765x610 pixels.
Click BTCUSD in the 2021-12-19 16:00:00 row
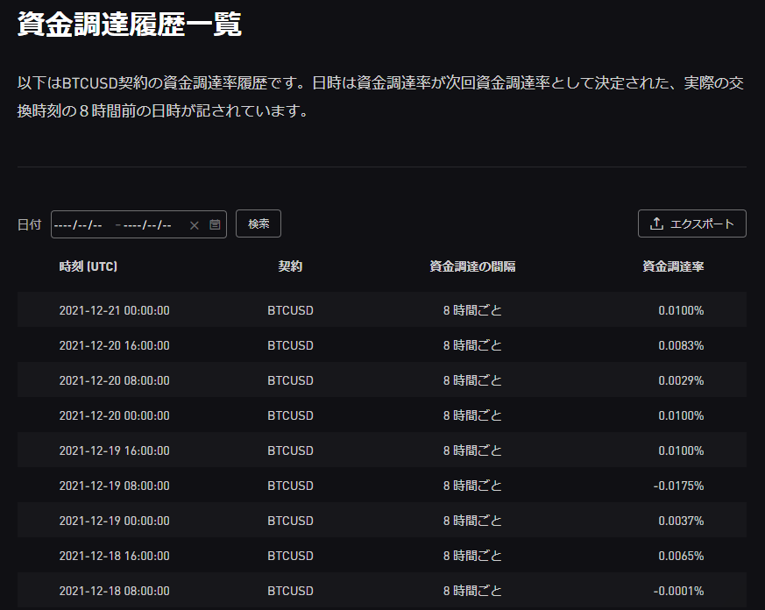pyautogui.click(x=290, y=450)
